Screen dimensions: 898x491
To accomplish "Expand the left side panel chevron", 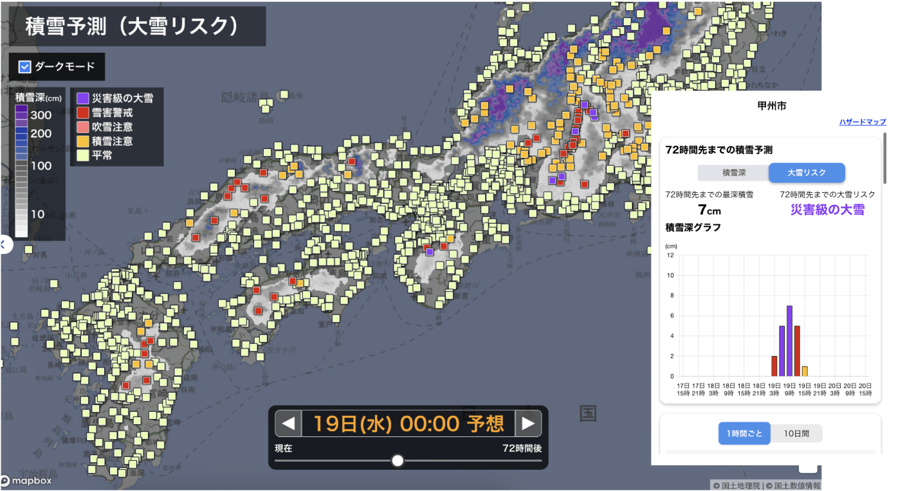I will pyautogui.click(x=4, y=244).
